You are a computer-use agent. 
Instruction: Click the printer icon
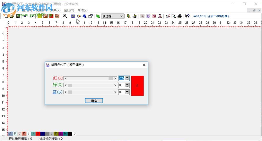tap(179, 16)
